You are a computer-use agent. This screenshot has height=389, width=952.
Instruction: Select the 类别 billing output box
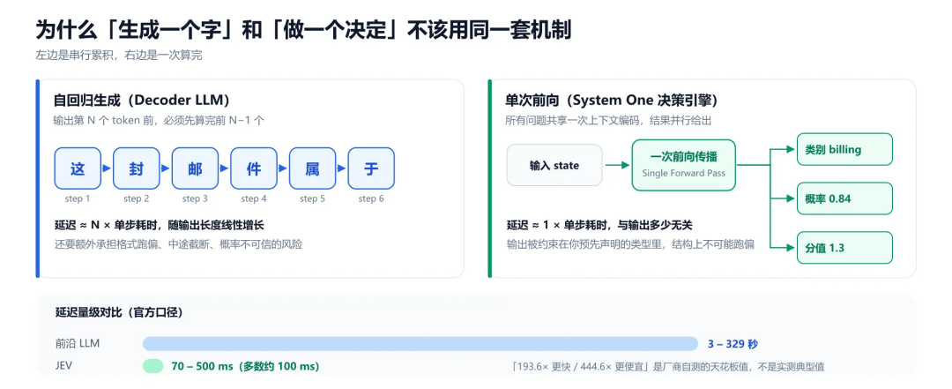point(844,149)
